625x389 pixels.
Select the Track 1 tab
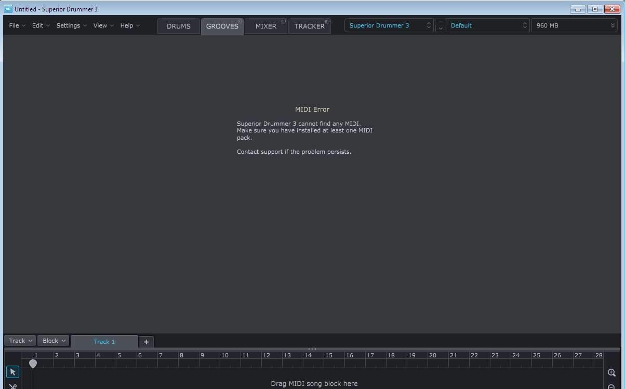click(104, 342)
